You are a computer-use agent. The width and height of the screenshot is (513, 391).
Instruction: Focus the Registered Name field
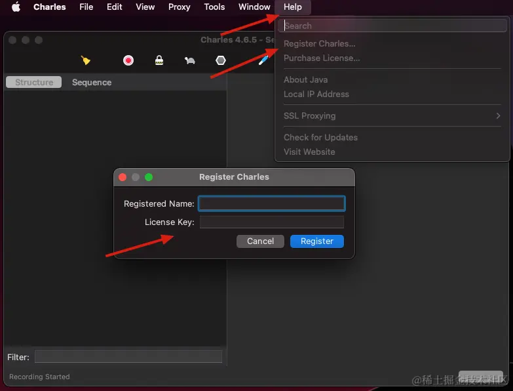point(271,203)
